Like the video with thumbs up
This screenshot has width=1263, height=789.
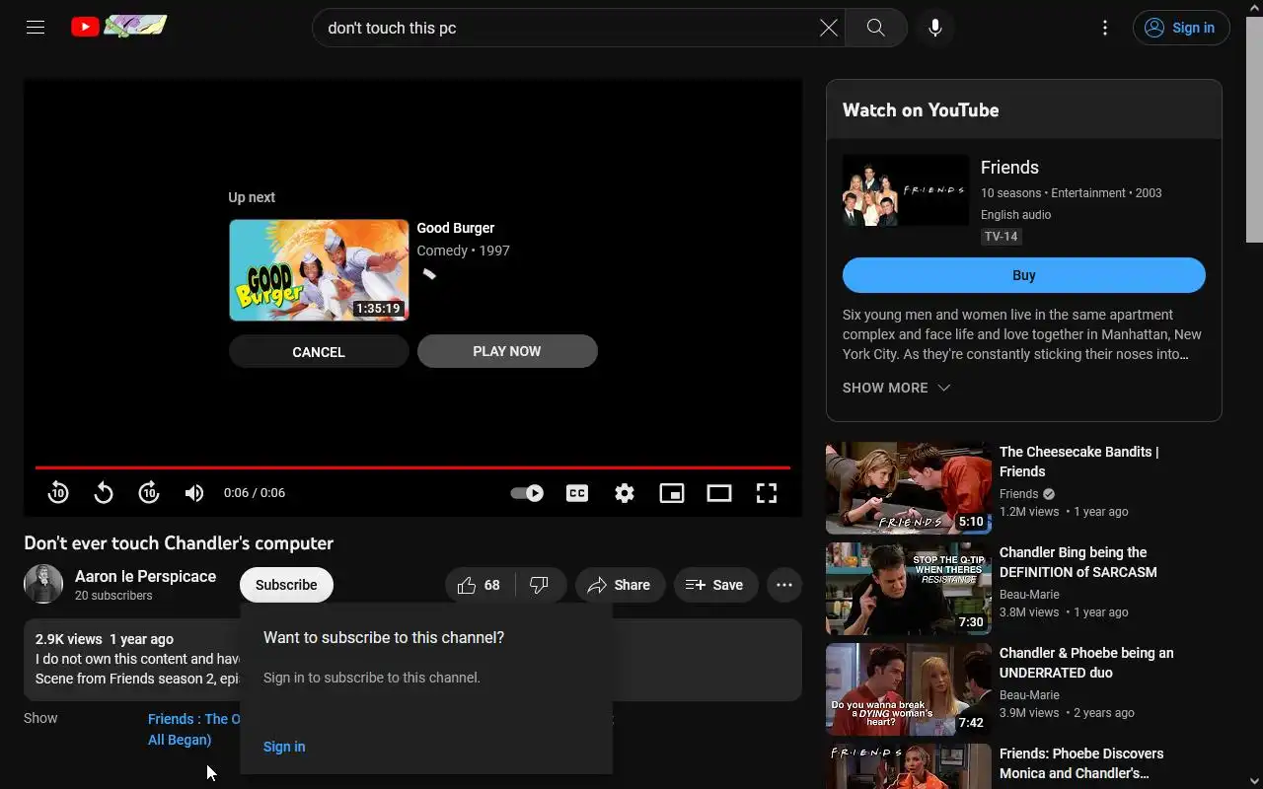(480, 585)
